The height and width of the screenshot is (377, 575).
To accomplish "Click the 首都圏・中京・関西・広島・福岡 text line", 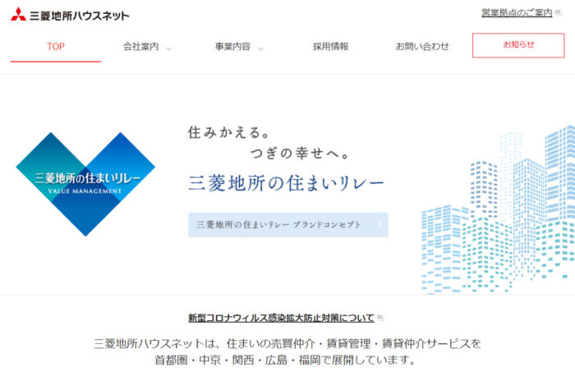I will coord(285,360).
